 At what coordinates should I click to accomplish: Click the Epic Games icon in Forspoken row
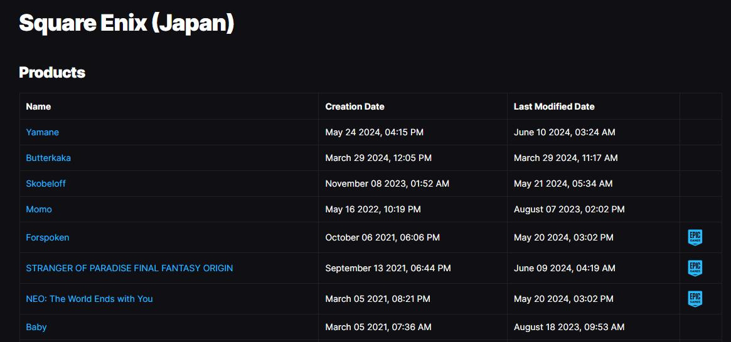(x=695, y=237)
